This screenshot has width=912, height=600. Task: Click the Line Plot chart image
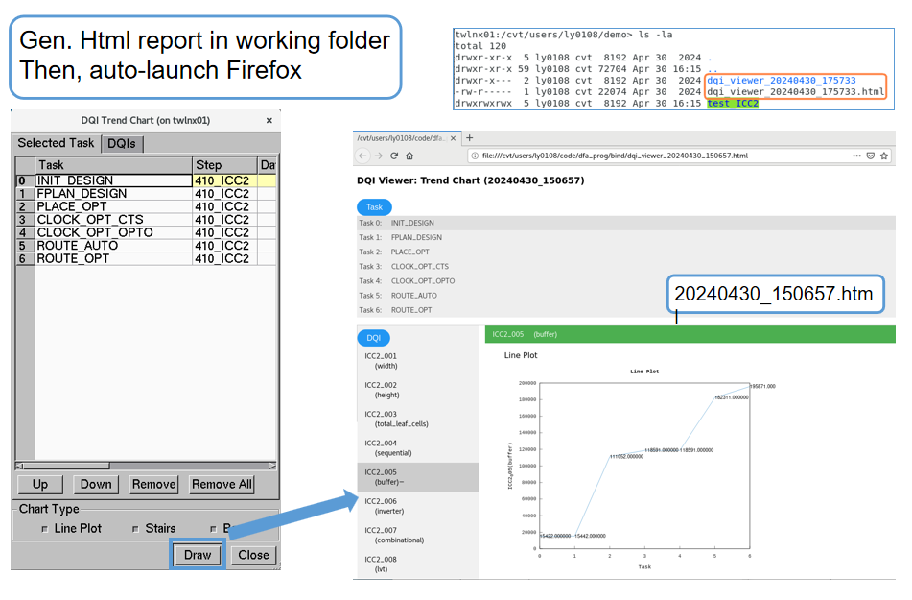[x=643, y=468]
